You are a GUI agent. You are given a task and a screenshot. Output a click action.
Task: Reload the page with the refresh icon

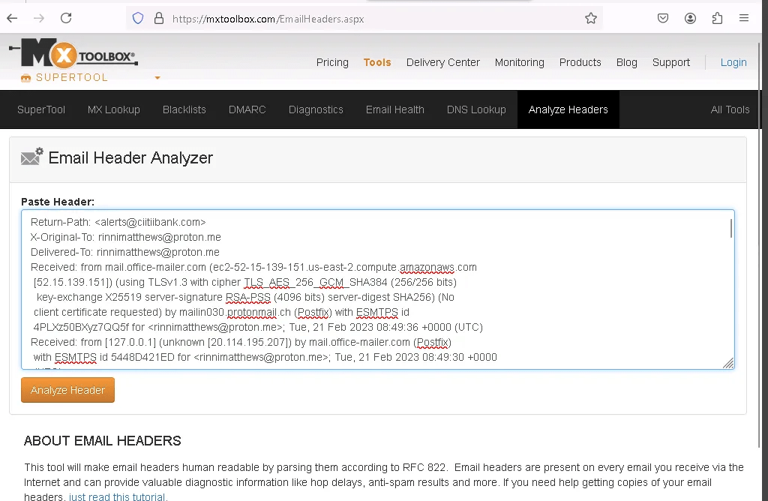[66, 18]
